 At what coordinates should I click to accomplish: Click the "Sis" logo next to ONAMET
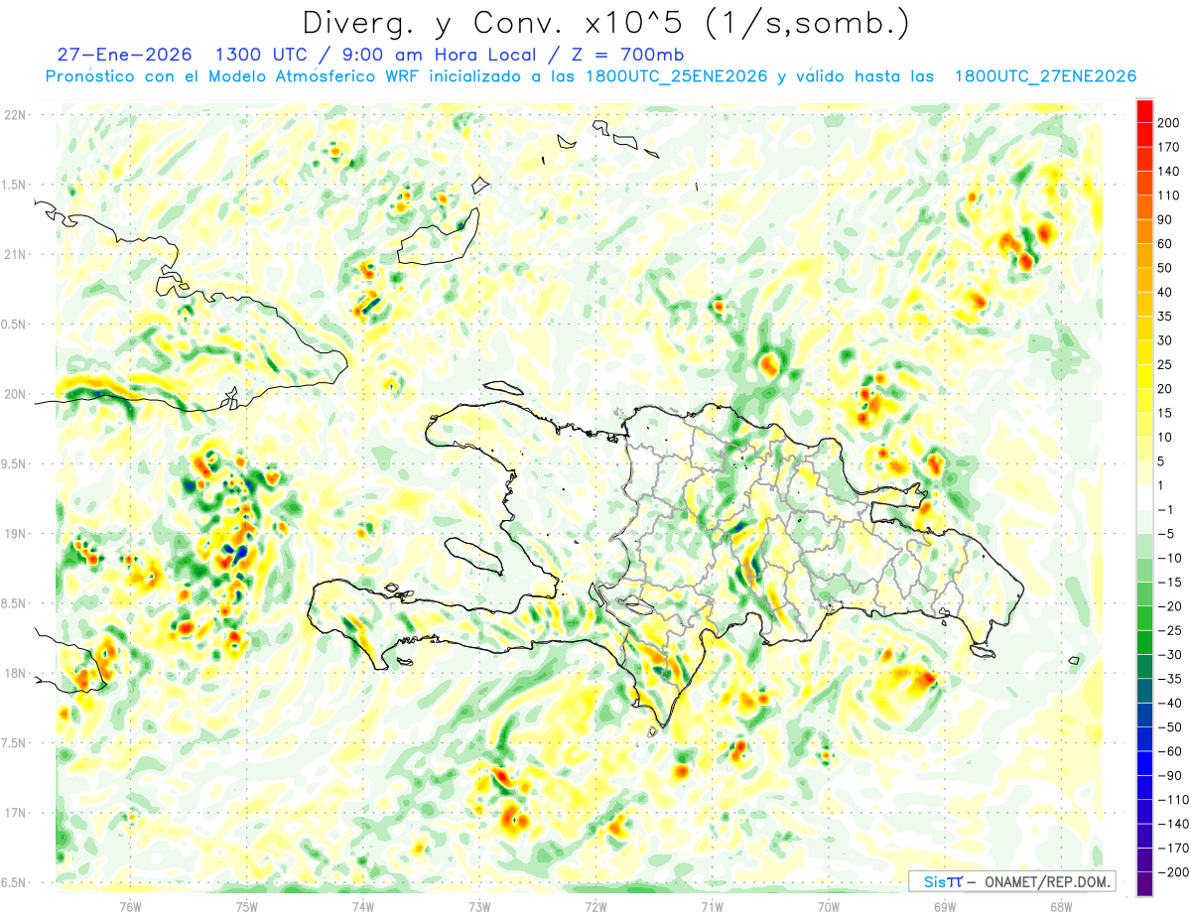point(943,881)
